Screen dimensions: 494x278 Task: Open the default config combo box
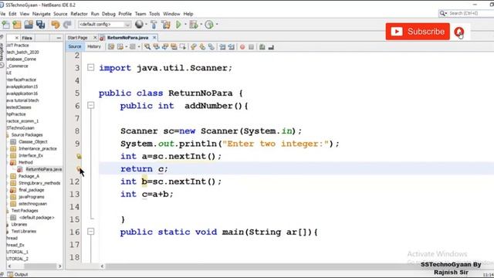pyautogui.click(x=105, y=25)
